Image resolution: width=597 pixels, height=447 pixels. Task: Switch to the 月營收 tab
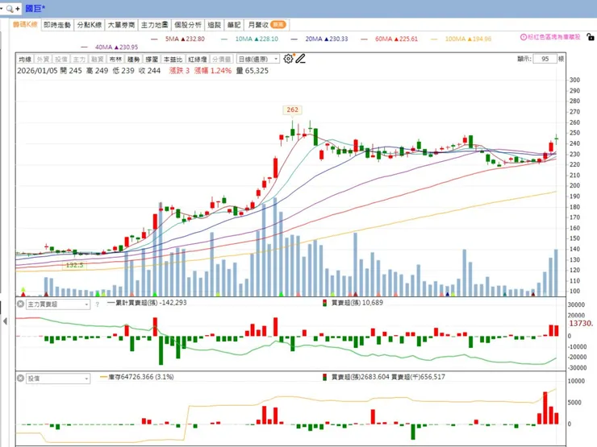266,25
